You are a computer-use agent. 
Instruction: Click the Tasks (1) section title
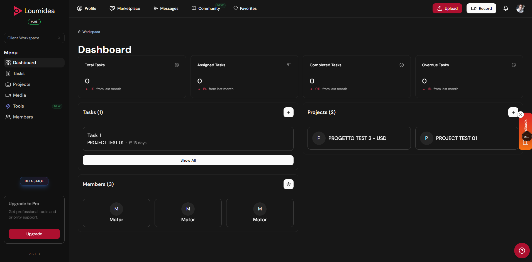click(93, 112)
